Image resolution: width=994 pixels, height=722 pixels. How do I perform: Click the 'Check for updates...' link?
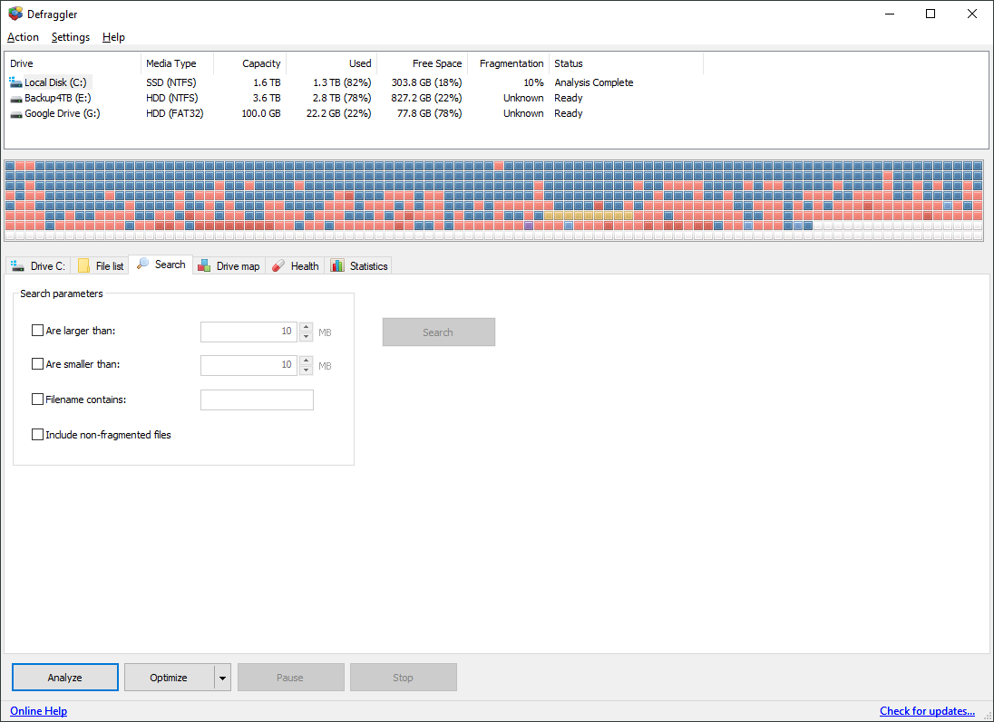(928, 711)
